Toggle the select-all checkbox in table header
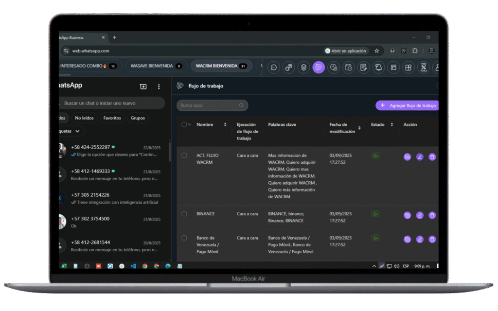Image resolution: width=498 pixels, height=311 pixels. 184,124
